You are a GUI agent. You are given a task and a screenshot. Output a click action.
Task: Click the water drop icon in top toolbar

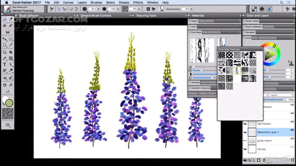tap(269, 9)
